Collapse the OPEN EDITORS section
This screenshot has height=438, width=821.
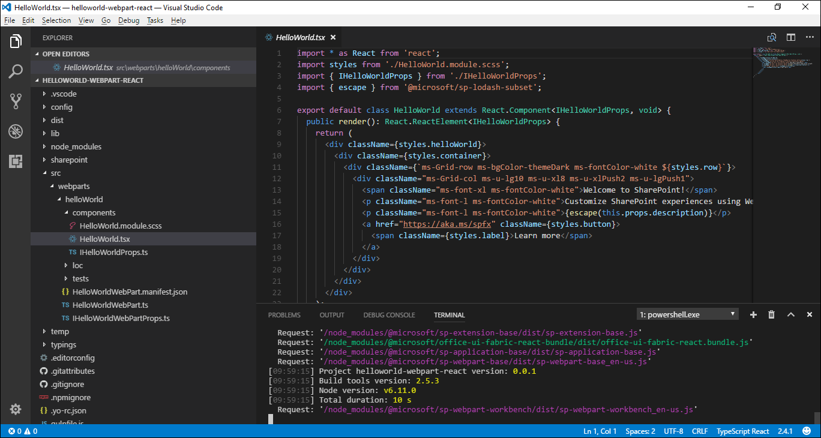(143, 54)
